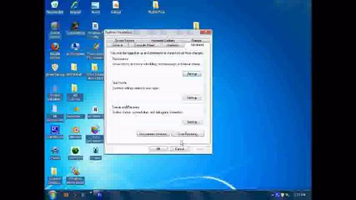
Task: Open the Windows Start menu orb
Action: (x=52, y=195)
